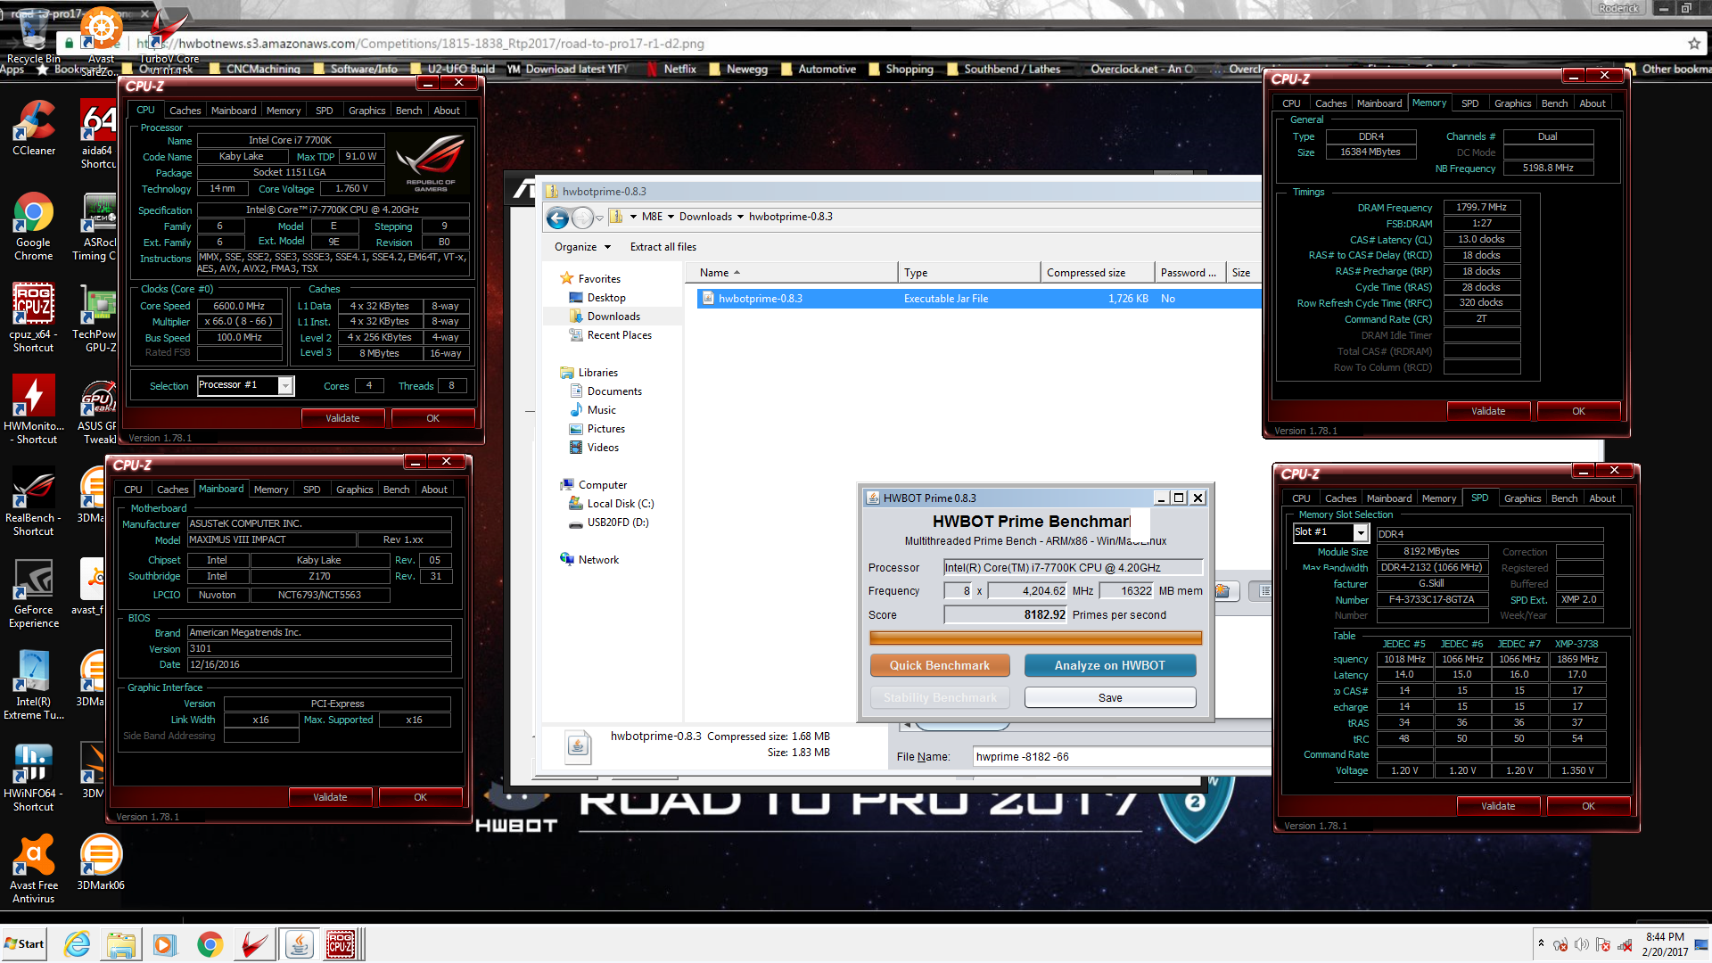The height and width of the screenshot is (963, 1712).
Task: Open M8E breadcrumb dropdown arrow
Action: pyautogui.click(x=671, y=217)
